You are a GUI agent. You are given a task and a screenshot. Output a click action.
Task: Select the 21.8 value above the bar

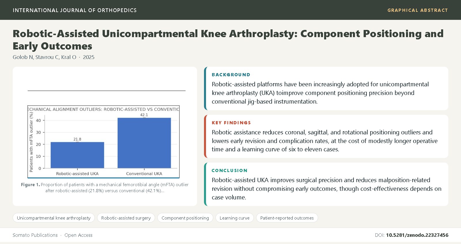coord(77,139)
